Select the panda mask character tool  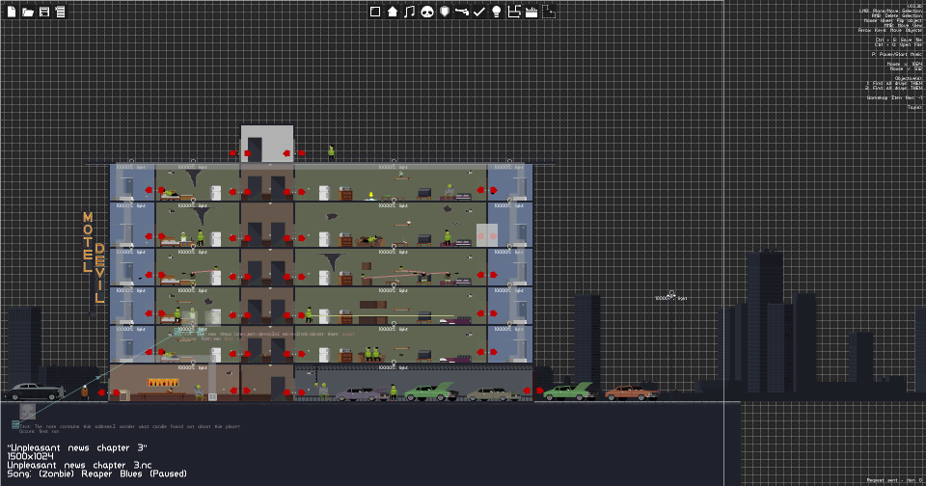[427, 12]
